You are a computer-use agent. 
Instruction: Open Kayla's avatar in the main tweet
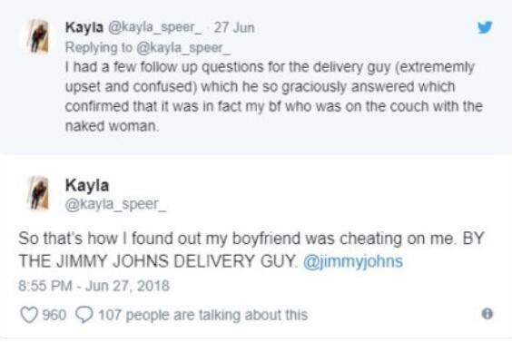point(39,192)
